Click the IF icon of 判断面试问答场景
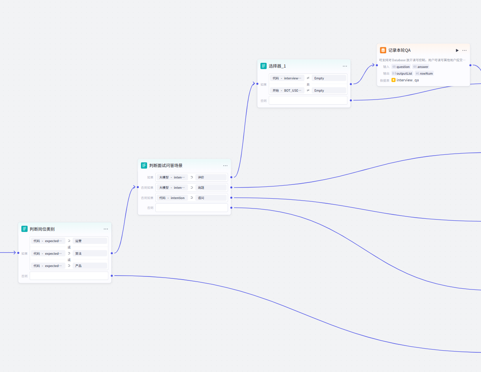This screenshot has height=372, width=481. (144, 165)
